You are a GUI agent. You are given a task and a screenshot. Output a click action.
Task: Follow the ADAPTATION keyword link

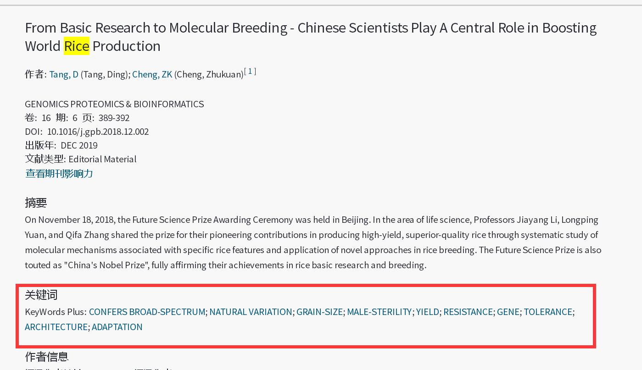pyautogui.click(x=117, y=327)
